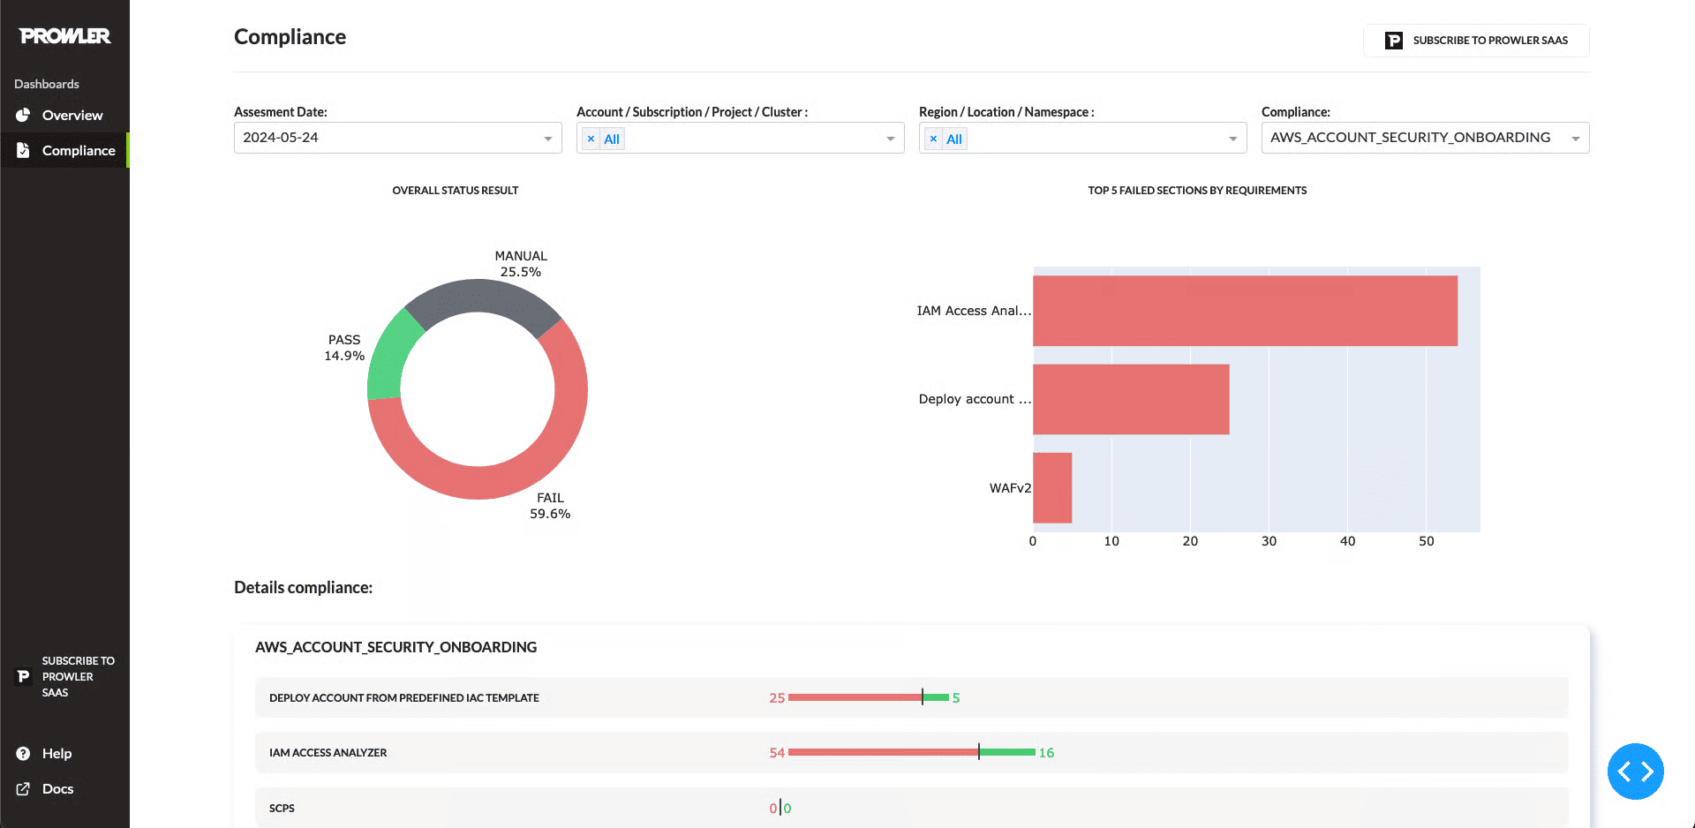This screenshot has height=828, width=1695.
Task: Click the WAFv2 bar in chart
Action: point(1052,487)
